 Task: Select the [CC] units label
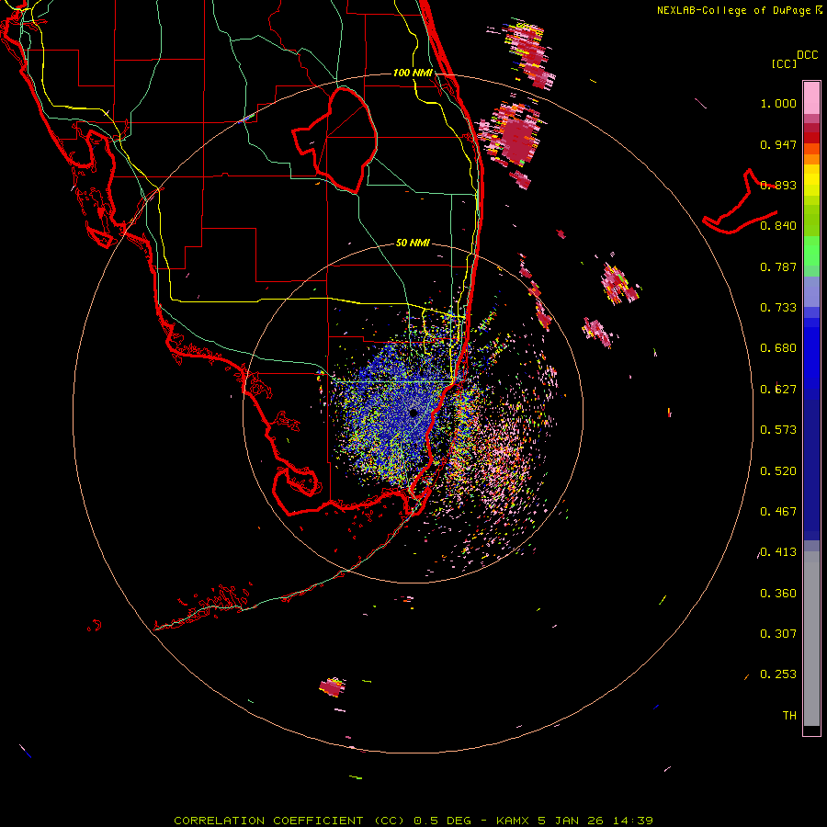click(x=784, y=63)
